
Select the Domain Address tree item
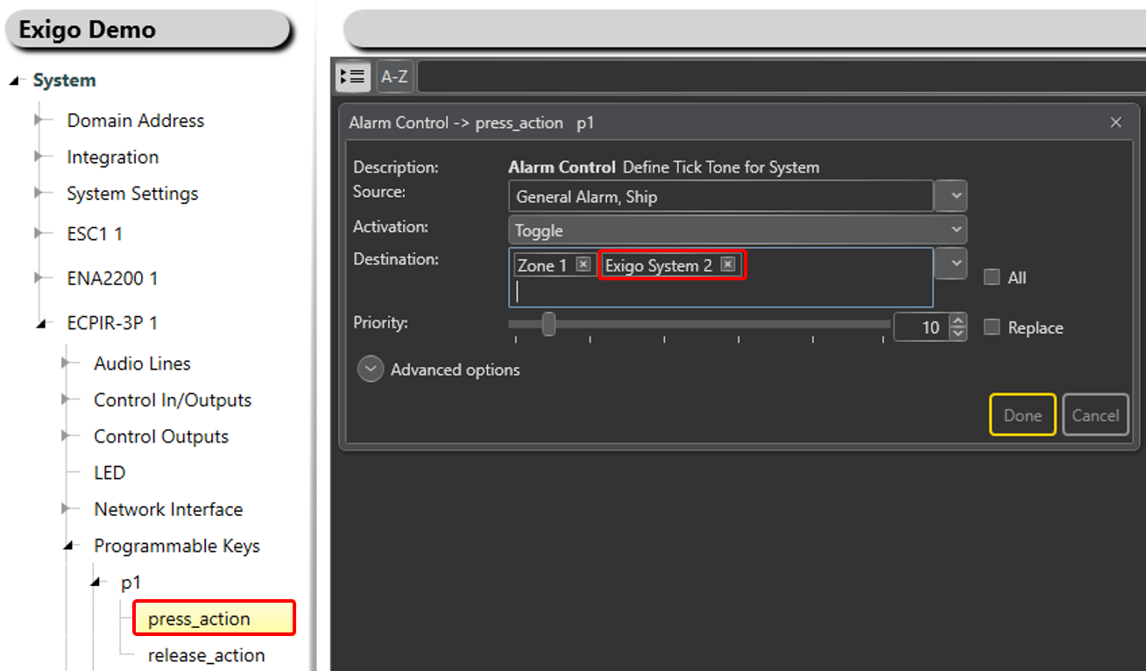[x=136, y=120]
